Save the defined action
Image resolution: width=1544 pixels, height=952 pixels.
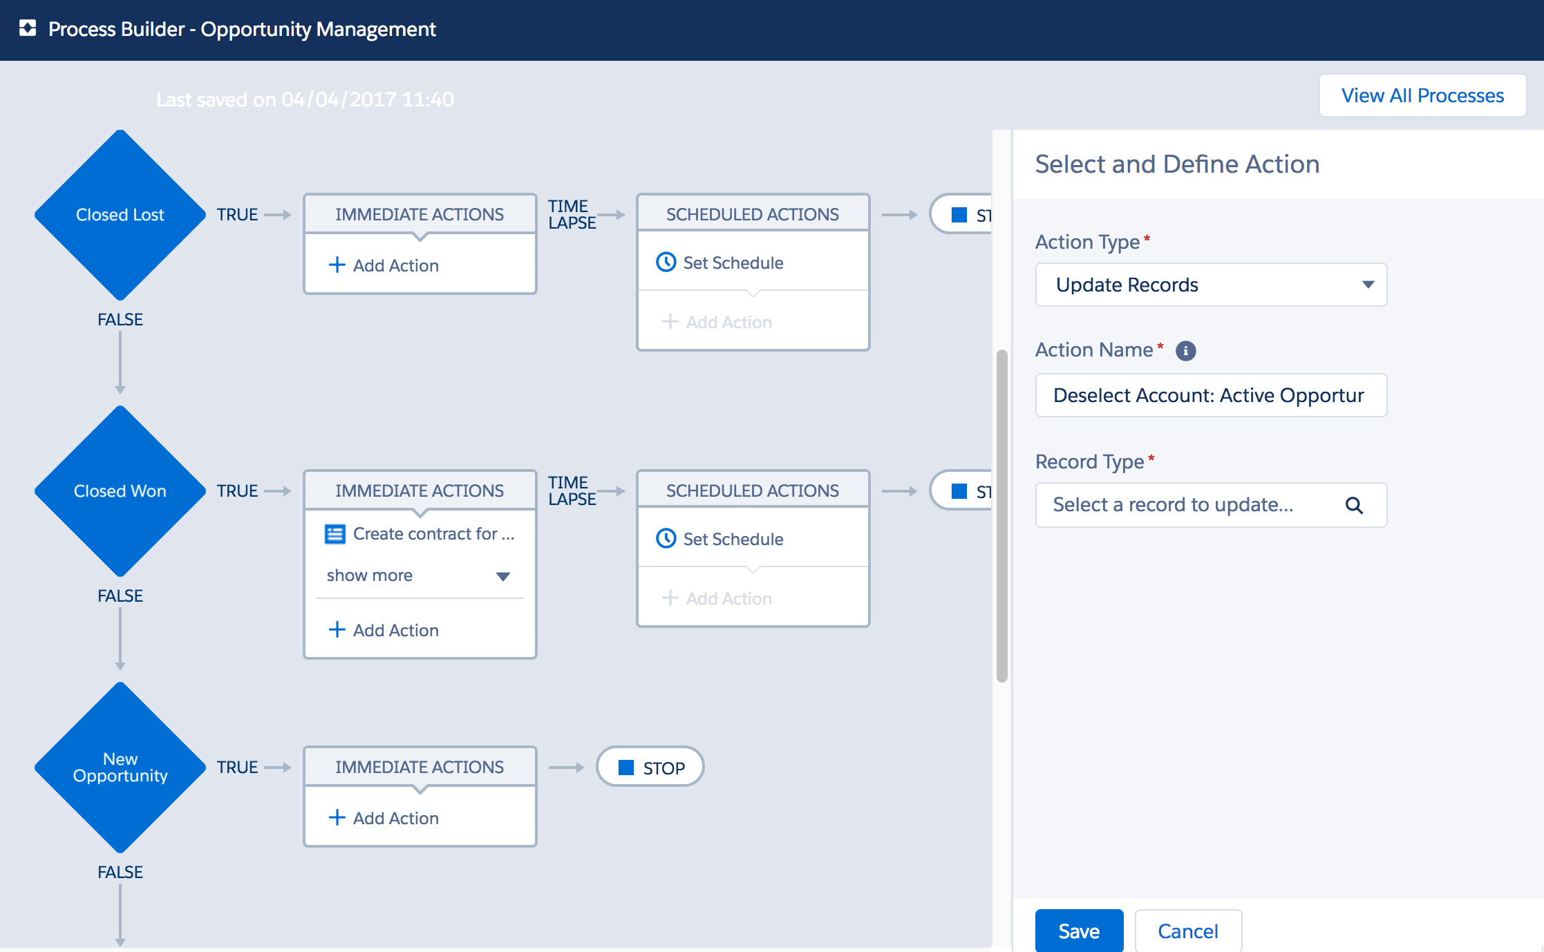(1078, 931)
